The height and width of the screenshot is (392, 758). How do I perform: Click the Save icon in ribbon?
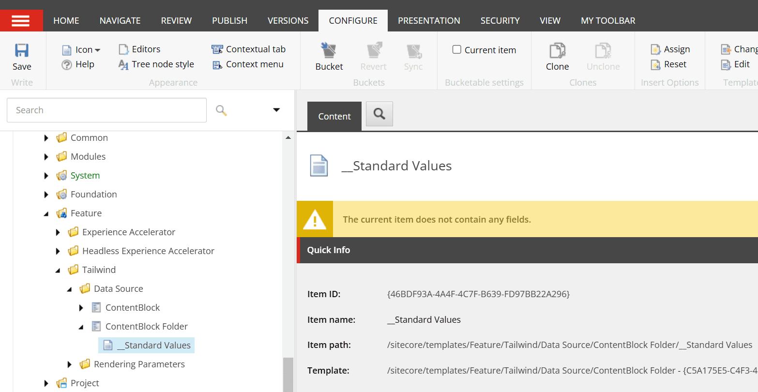tap(22, 51)
